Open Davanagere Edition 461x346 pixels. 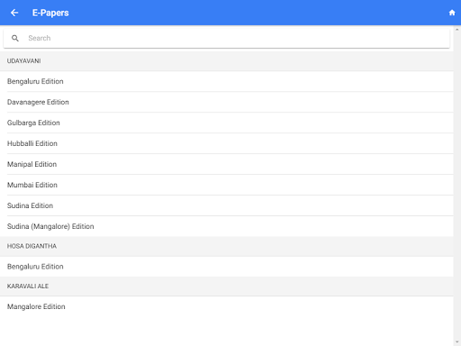[x=227, y=102]
